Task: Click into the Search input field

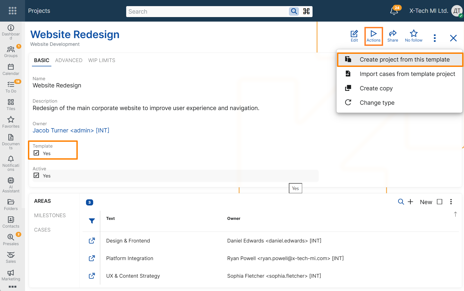Action: click(x=207, y=11)
